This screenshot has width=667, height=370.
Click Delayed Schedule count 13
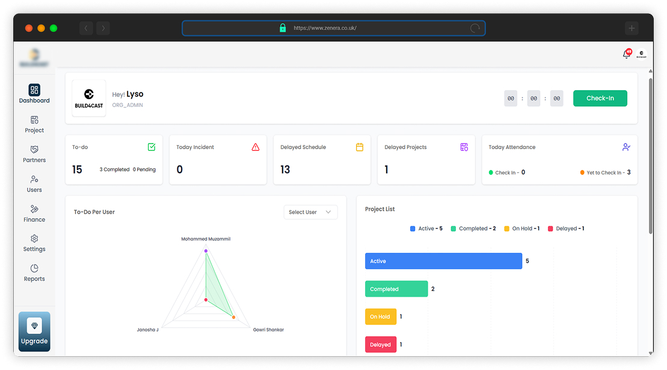(x=285, y=169)
